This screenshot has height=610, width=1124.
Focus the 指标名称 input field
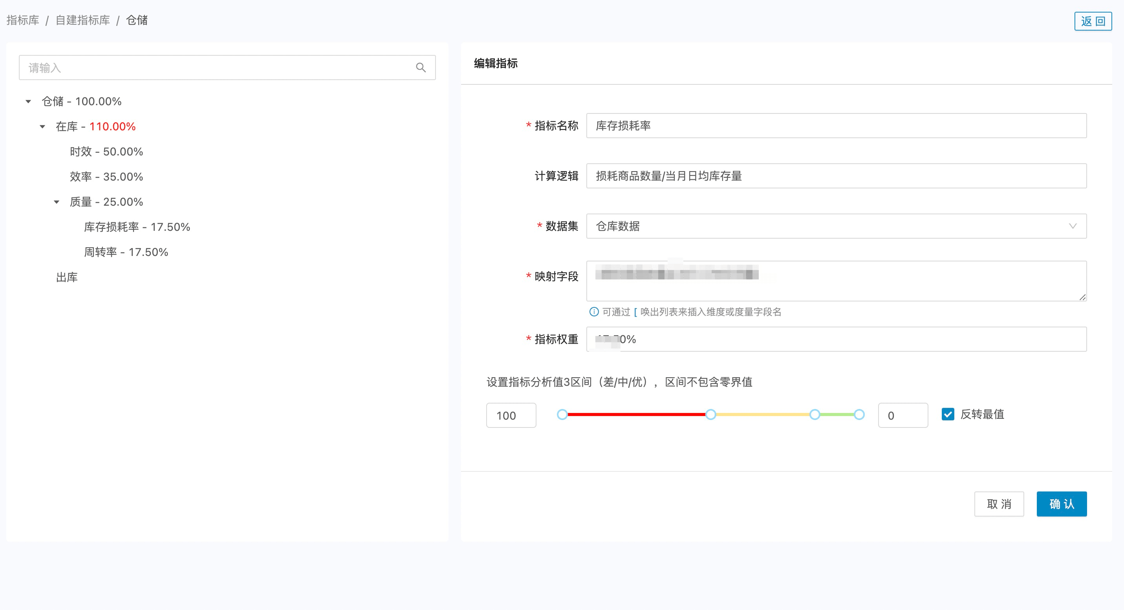[x=836, y=126]
